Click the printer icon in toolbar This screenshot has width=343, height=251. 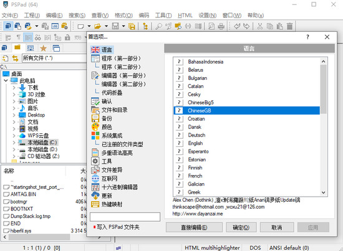click(x=221, y=26)
